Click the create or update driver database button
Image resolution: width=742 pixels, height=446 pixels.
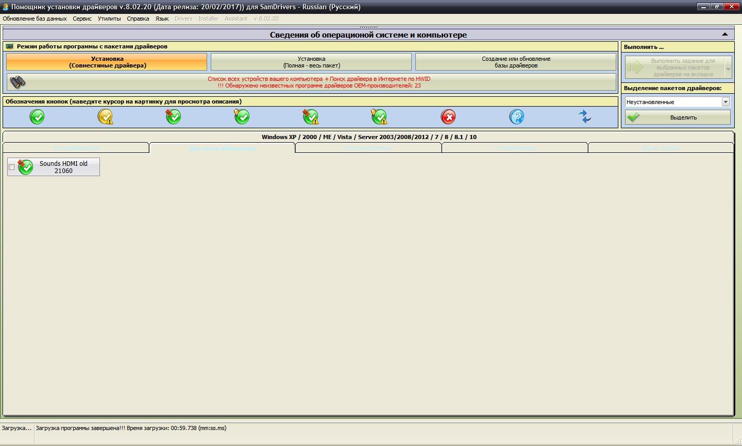tap(516, 62)
